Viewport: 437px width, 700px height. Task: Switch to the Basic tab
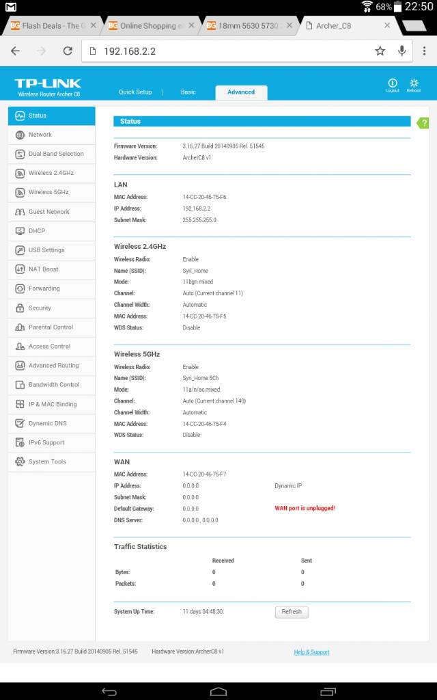point(188,92)
